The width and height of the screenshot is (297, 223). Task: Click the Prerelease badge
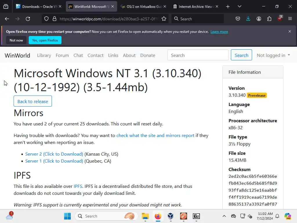(257, 95)
